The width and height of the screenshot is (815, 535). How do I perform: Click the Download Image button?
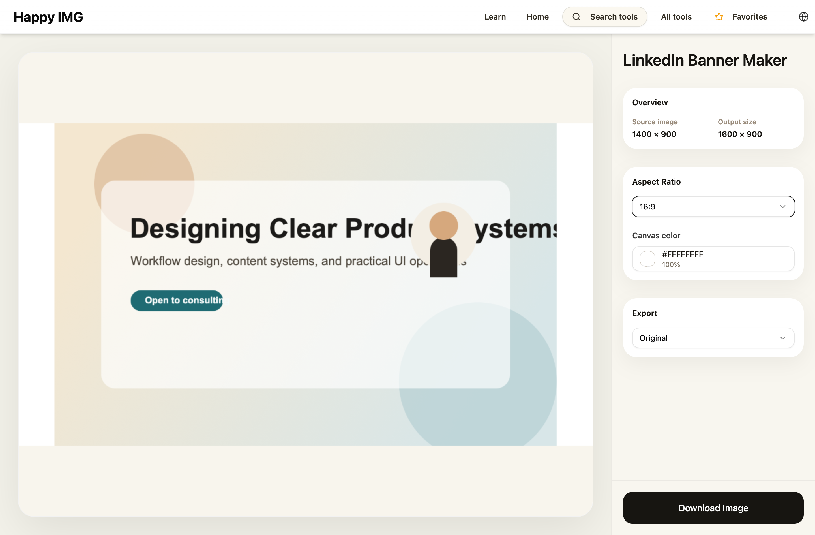click(713, 508)
